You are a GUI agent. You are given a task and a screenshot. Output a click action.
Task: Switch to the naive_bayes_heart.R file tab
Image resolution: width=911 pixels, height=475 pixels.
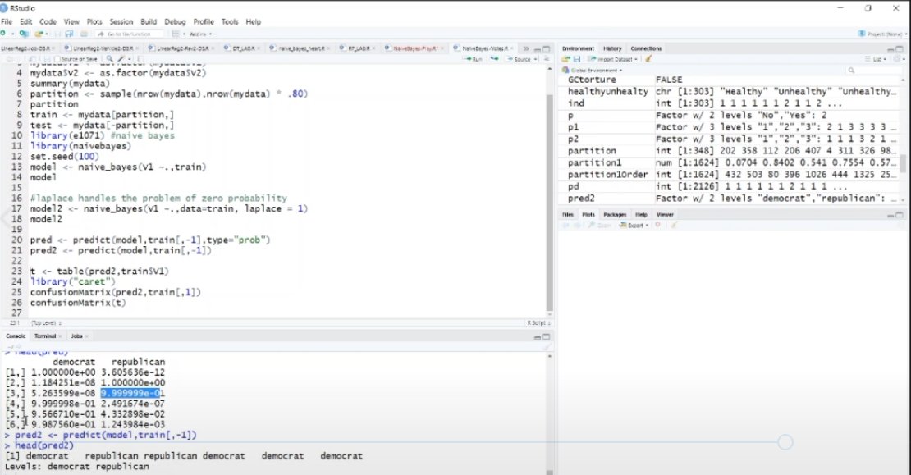coord(300,48)
